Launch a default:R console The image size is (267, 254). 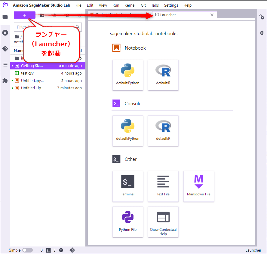pyautogui.click(x=163, y=130)
